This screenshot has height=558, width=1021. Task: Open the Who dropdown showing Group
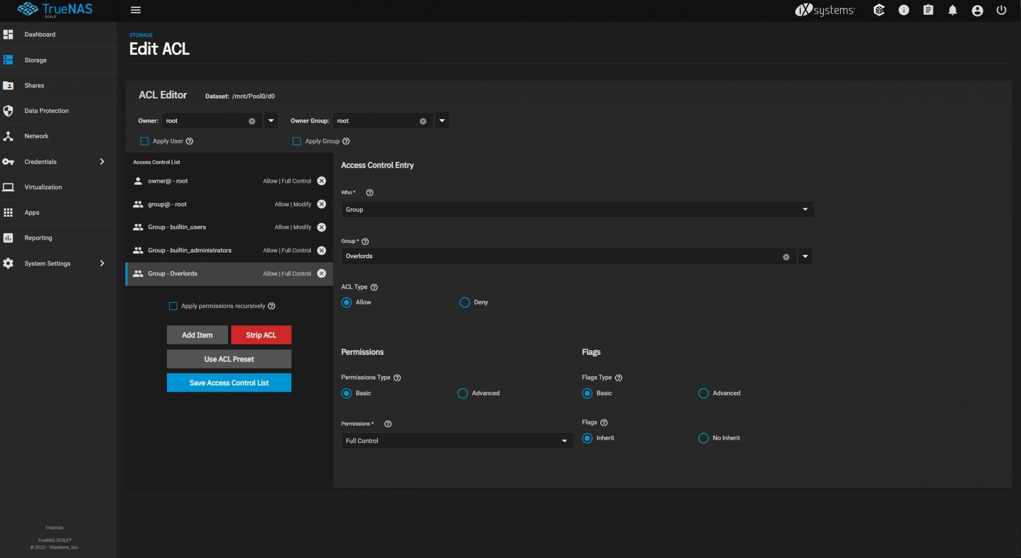(577, 210)
